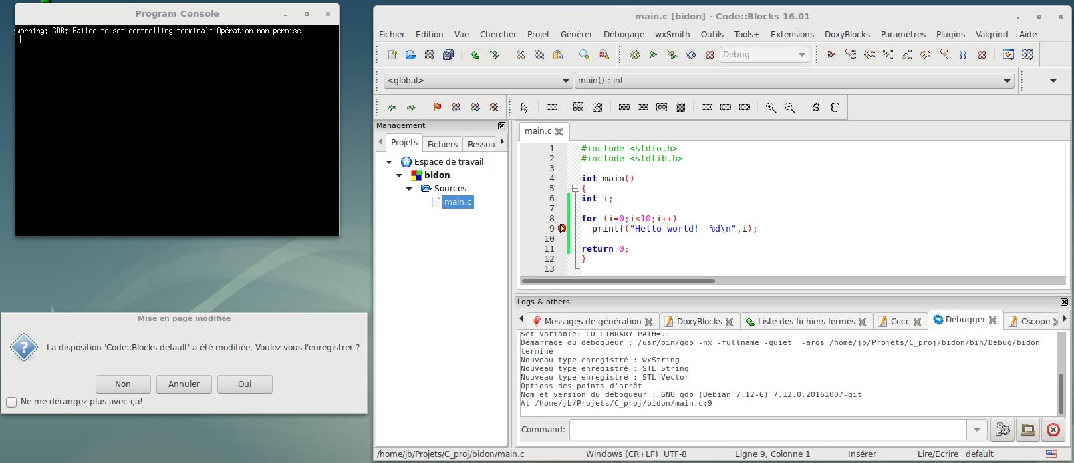Select main.c in project tree
Screen dimensions: 1074x463
tap(458, 202)
